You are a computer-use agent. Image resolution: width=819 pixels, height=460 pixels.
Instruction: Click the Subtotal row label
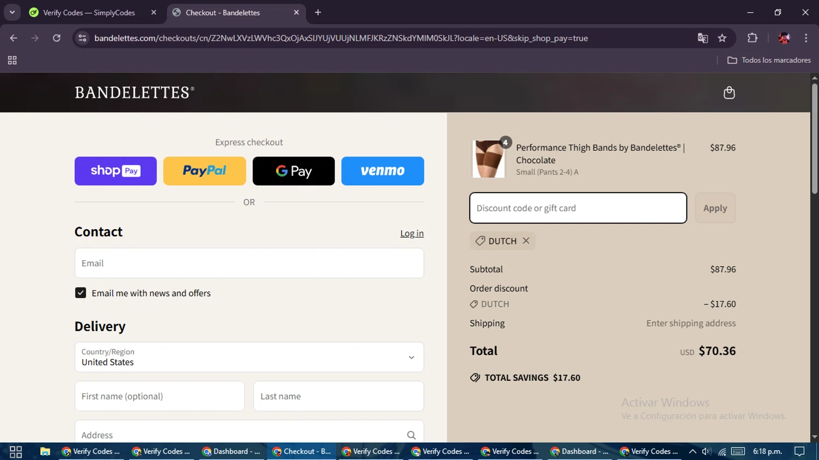pyautogui.click(x=486, y=269)
